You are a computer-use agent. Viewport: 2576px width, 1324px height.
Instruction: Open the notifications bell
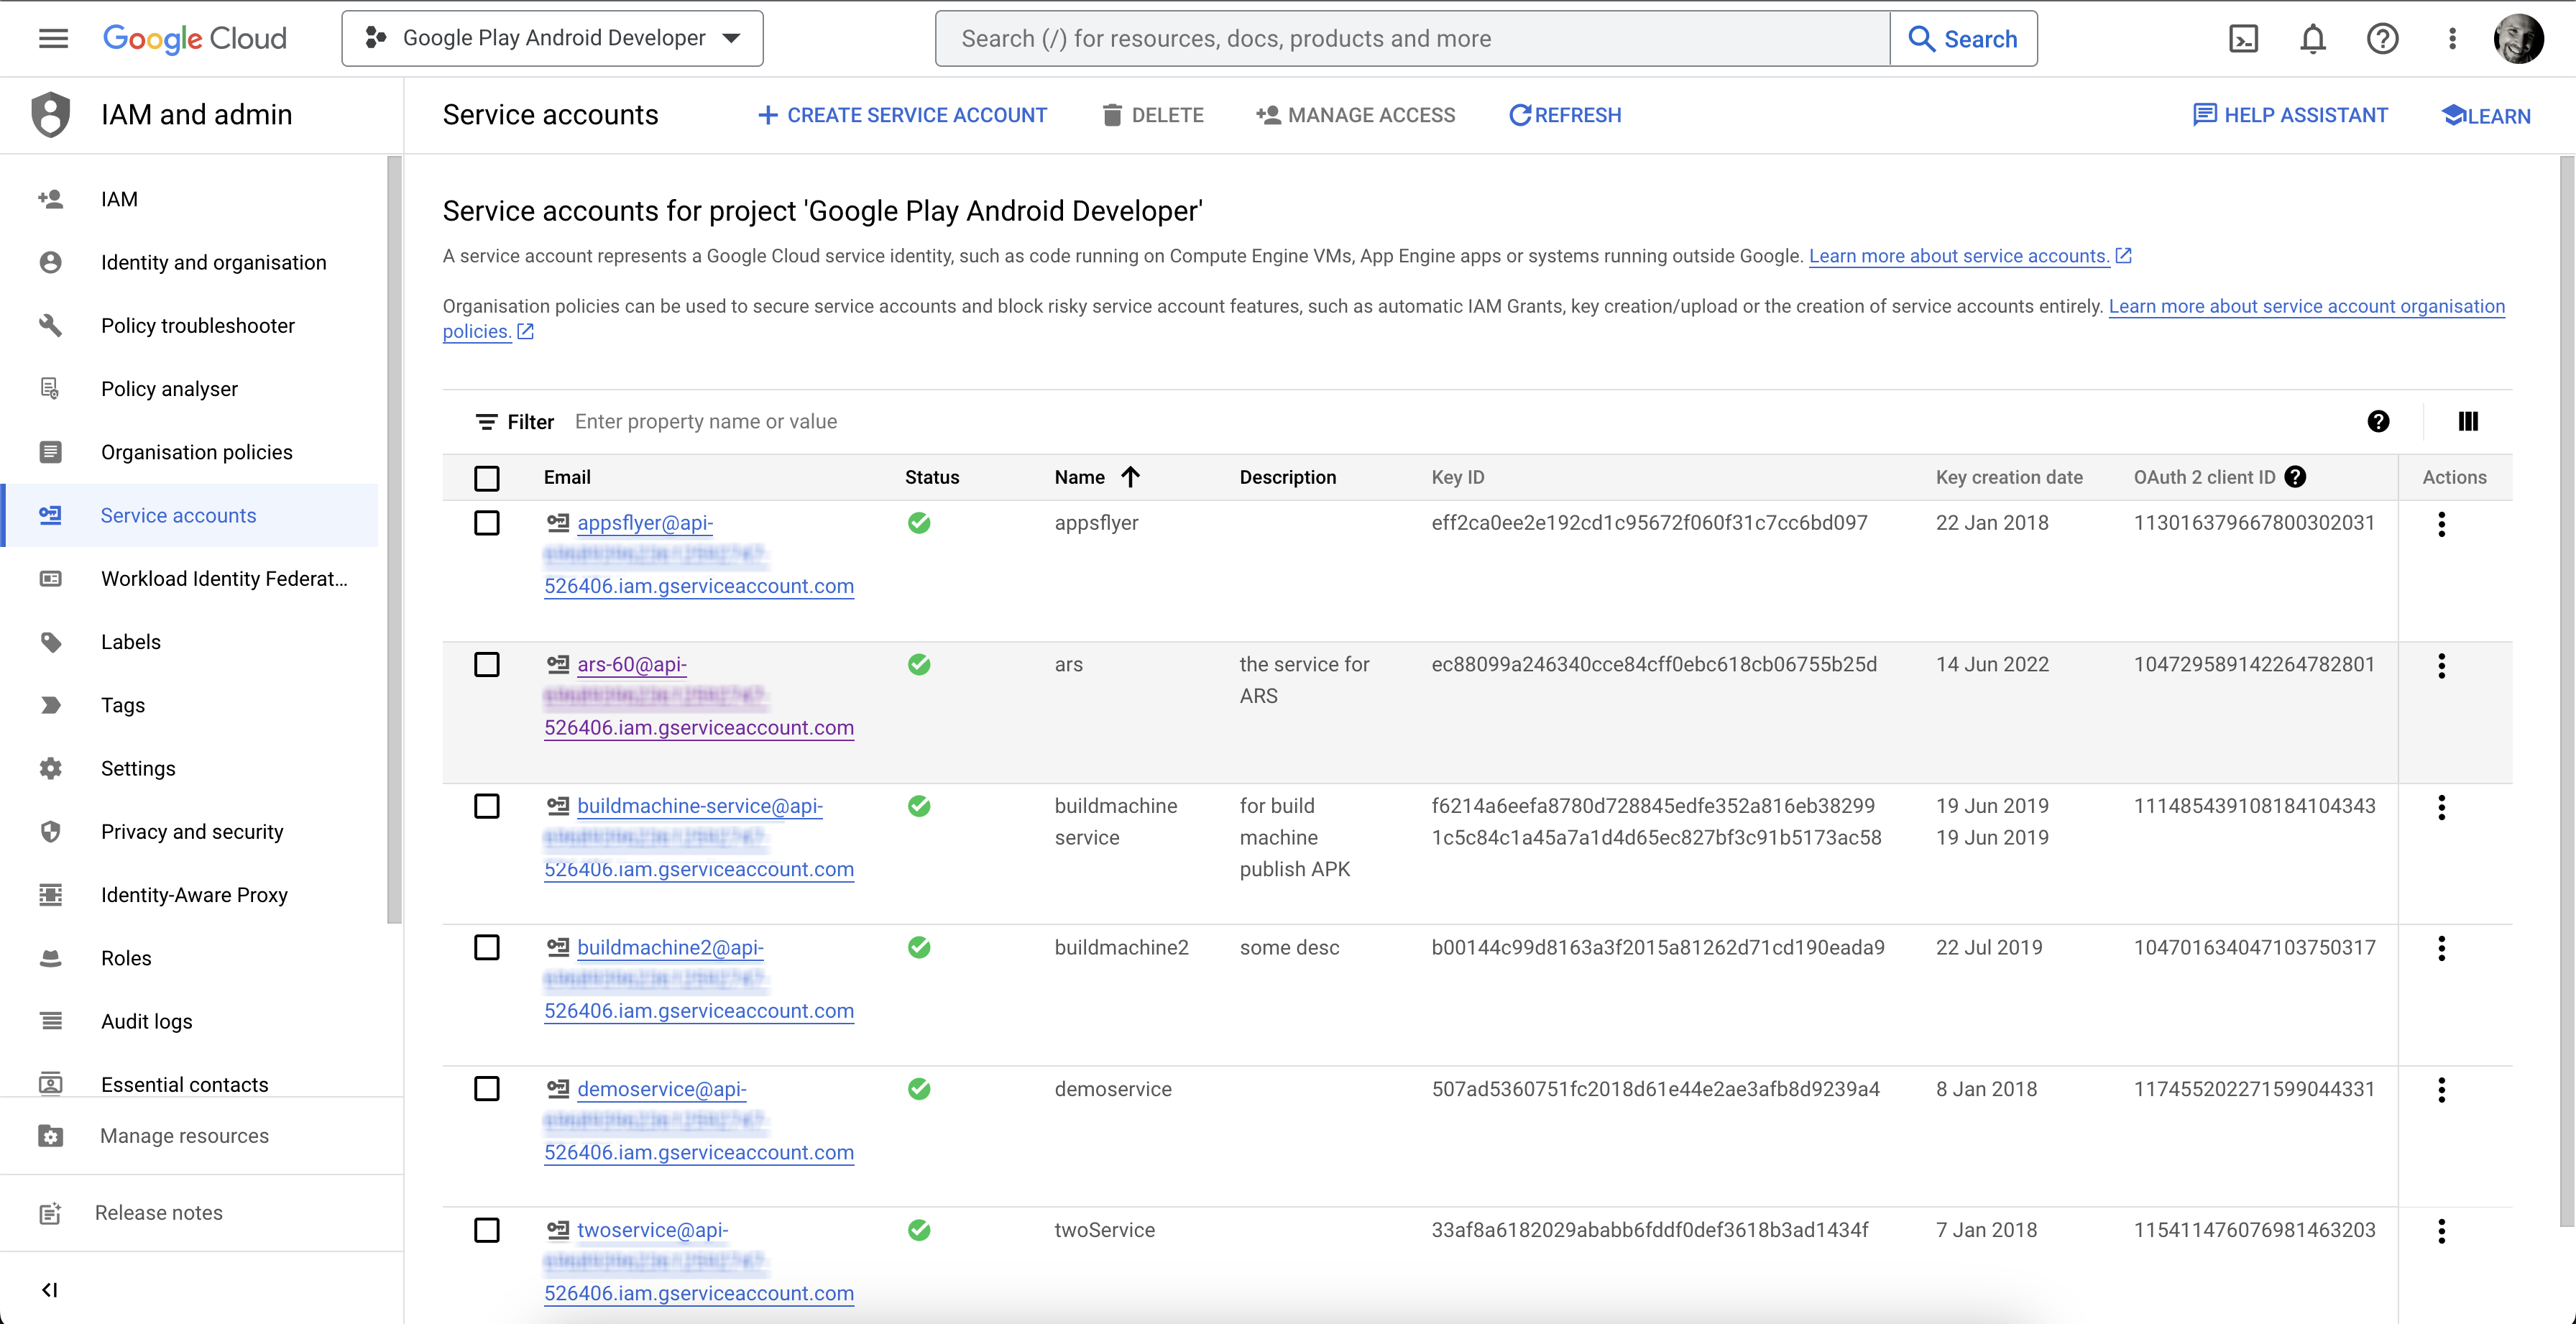2312,39
